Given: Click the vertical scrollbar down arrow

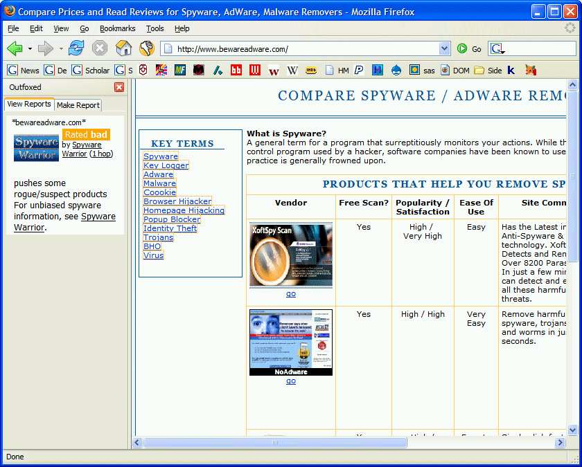Looking at the screenshot, I should coord(572,430).
